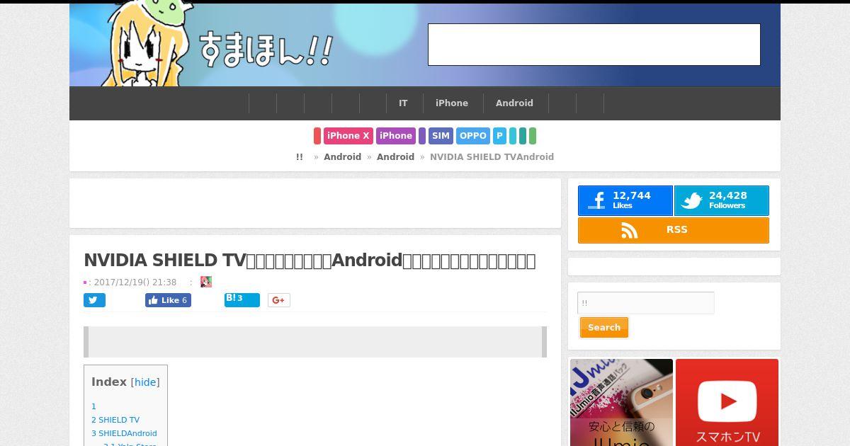Click the orange Search button
Image resolution: width=850 pixels, height=446 pixels.
[604, 328]
